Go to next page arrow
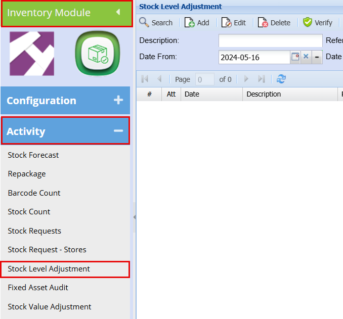 coord(246,79)
